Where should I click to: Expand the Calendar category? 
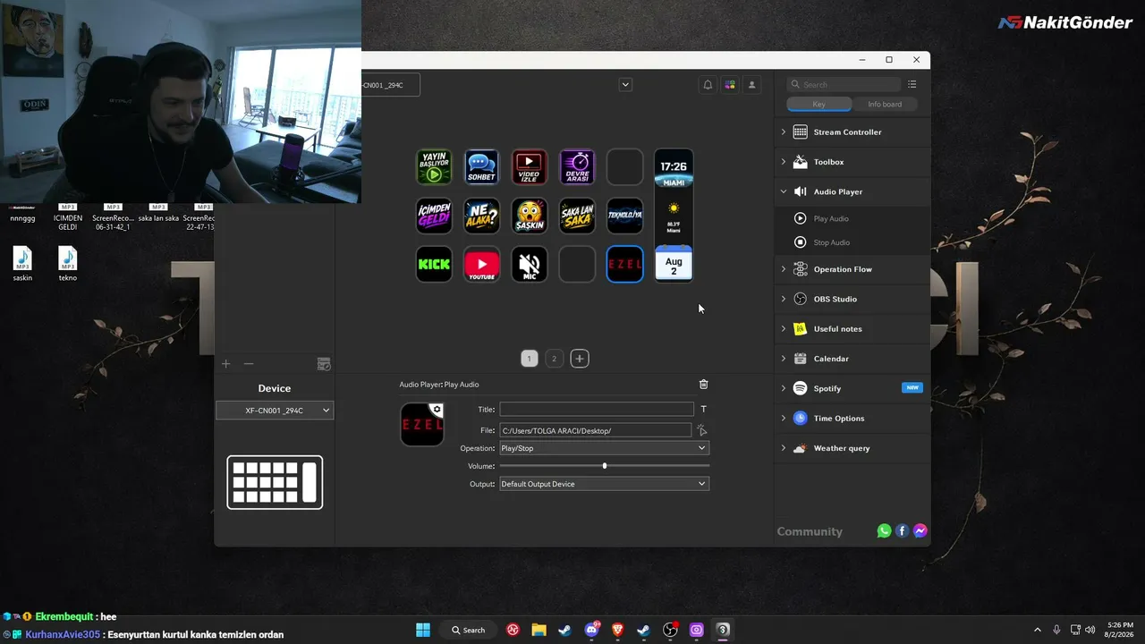pyautogui.click(x=852, y=359)
